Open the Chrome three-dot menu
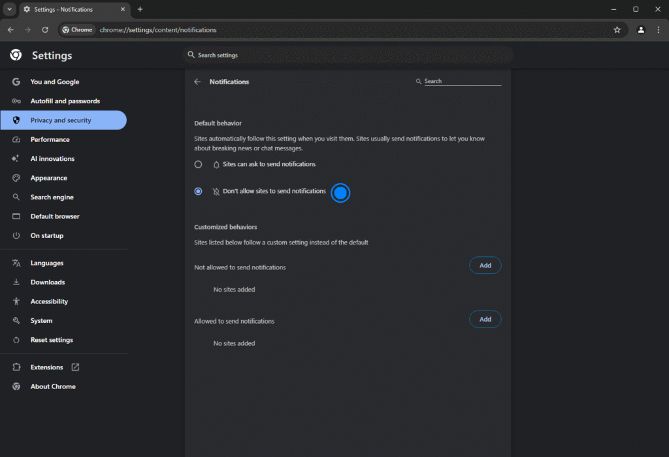This screenshot has width=669, height=457. pos(658,29)
